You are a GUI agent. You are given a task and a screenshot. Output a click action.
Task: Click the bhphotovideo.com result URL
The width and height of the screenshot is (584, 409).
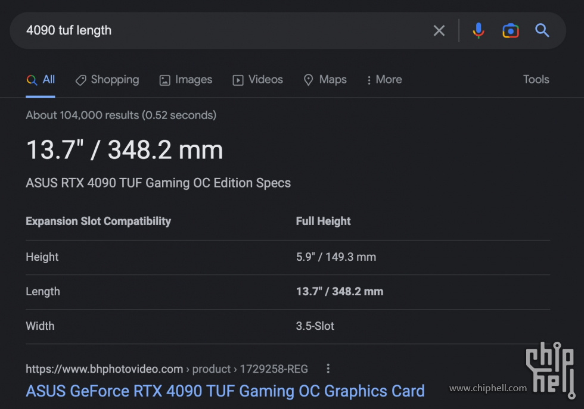tap(166, 369)
